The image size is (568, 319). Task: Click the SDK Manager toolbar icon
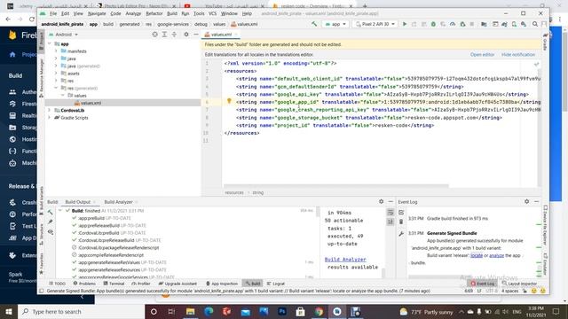524,24
